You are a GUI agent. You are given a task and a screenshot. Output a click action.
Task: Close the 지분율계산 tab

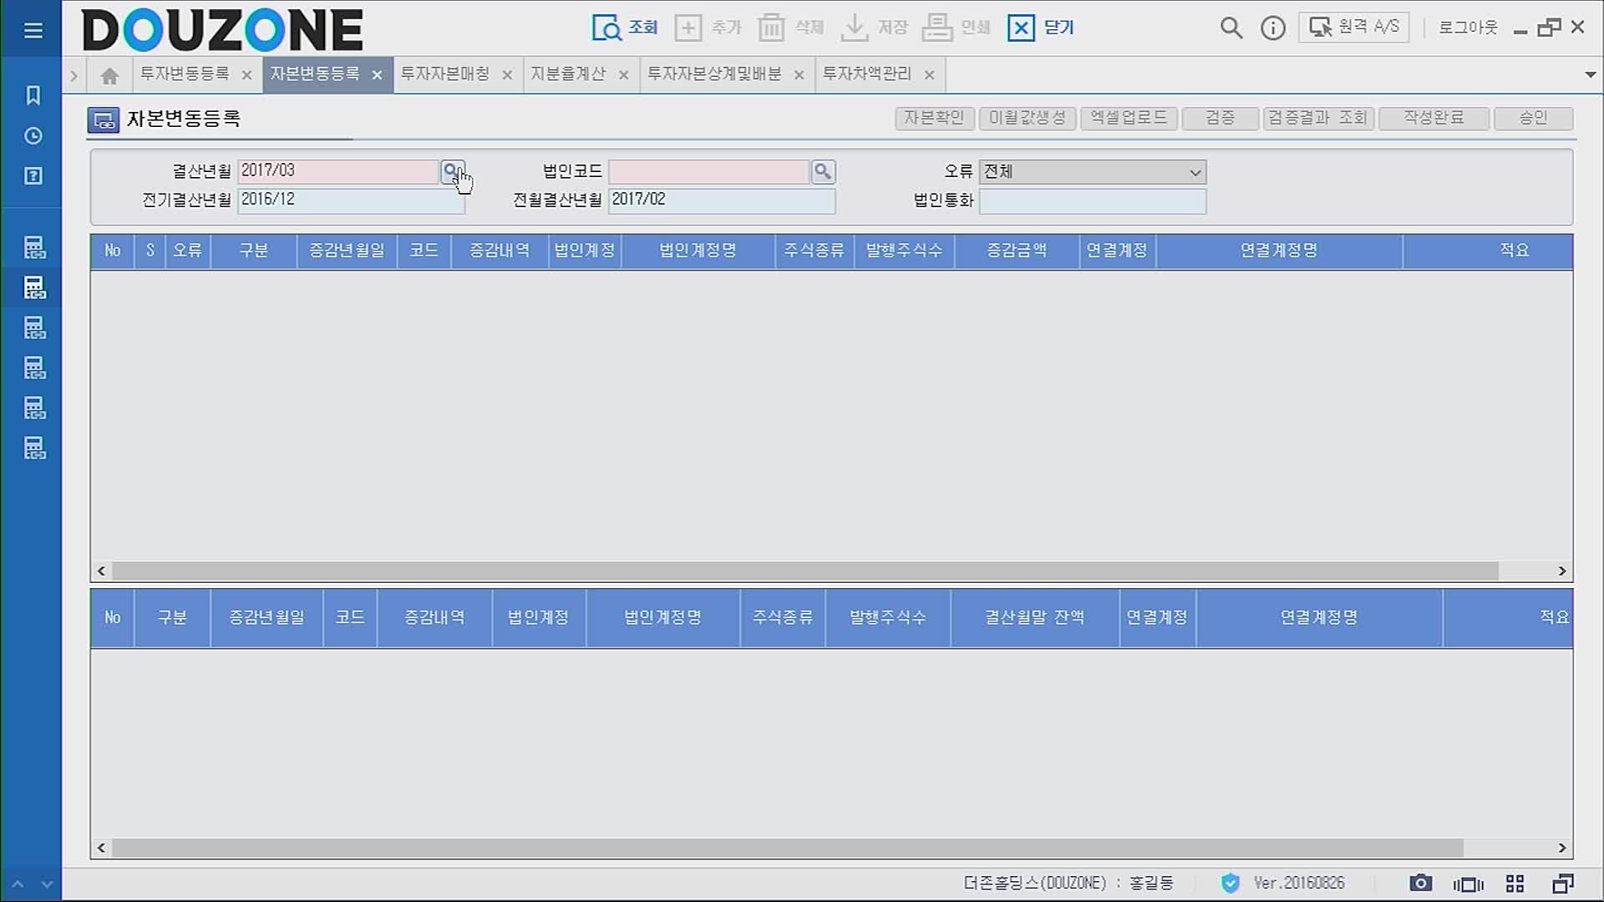pos(623,75)
